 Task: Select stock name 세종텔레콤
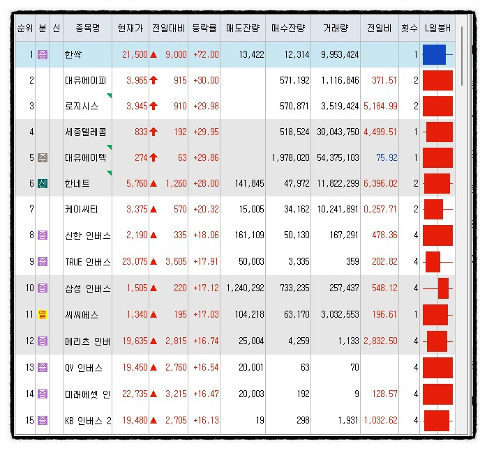coord(85,132)
